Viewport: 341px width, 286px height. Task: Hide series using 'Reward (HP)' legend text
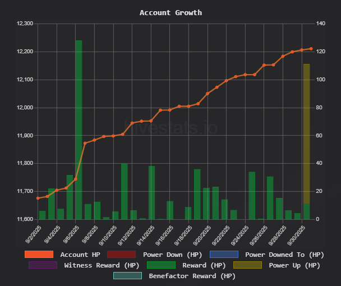[x=202, y=265]
